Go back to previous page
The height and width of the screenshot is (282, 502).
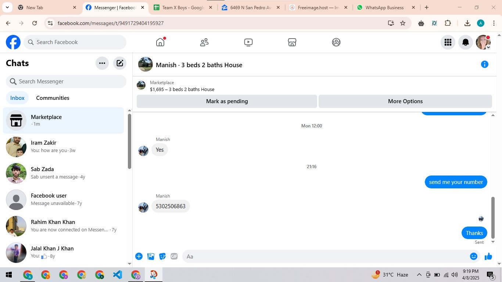pos(8,23)
